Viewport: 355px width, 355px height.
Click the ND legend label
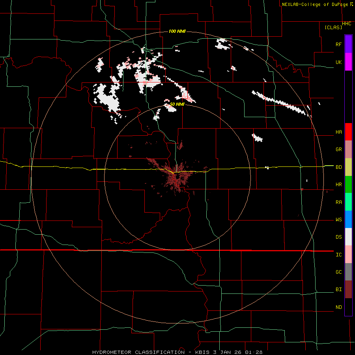point(338,307)
